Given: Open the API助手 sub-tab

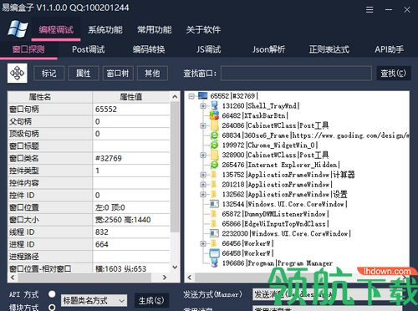Looking at the screenshot, I should coord(389,49).
